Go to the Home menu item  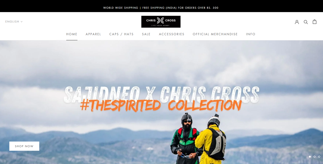coord(72,34)
